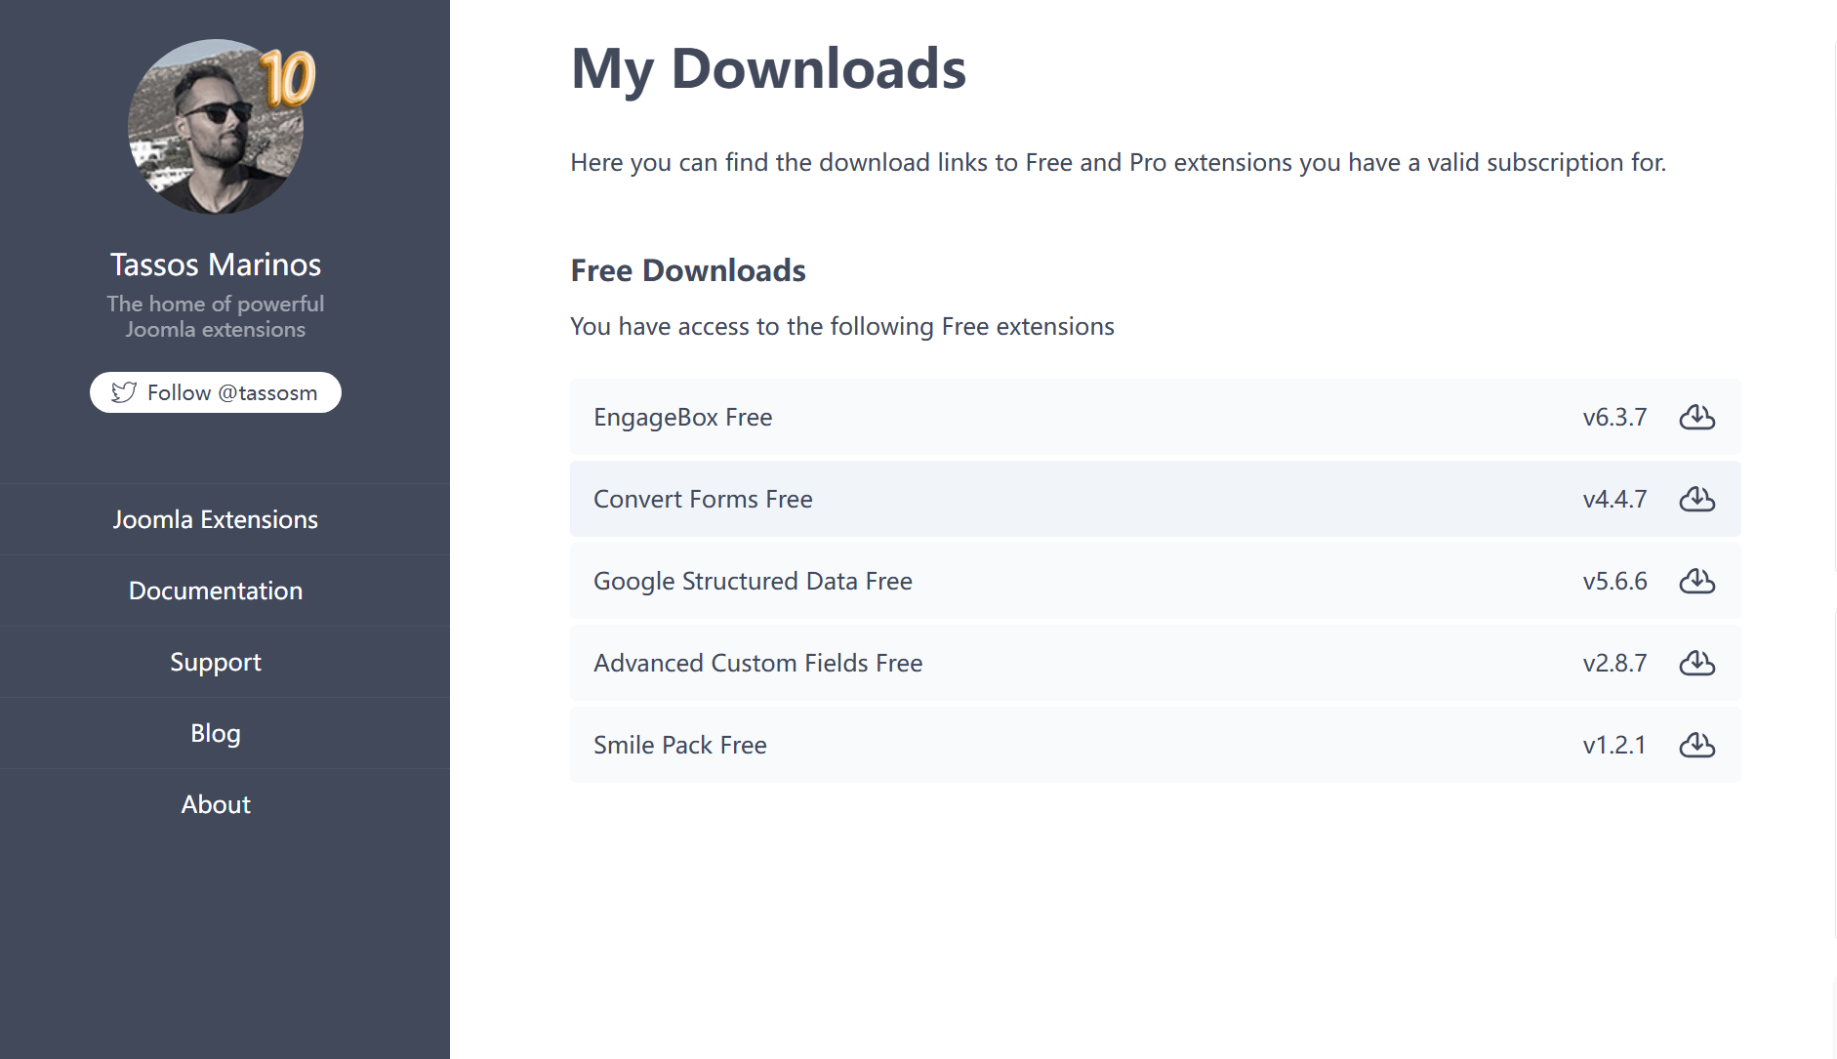Open the Support section
The width and height of the screenshot is (1837, 1059).
(216, 662)
